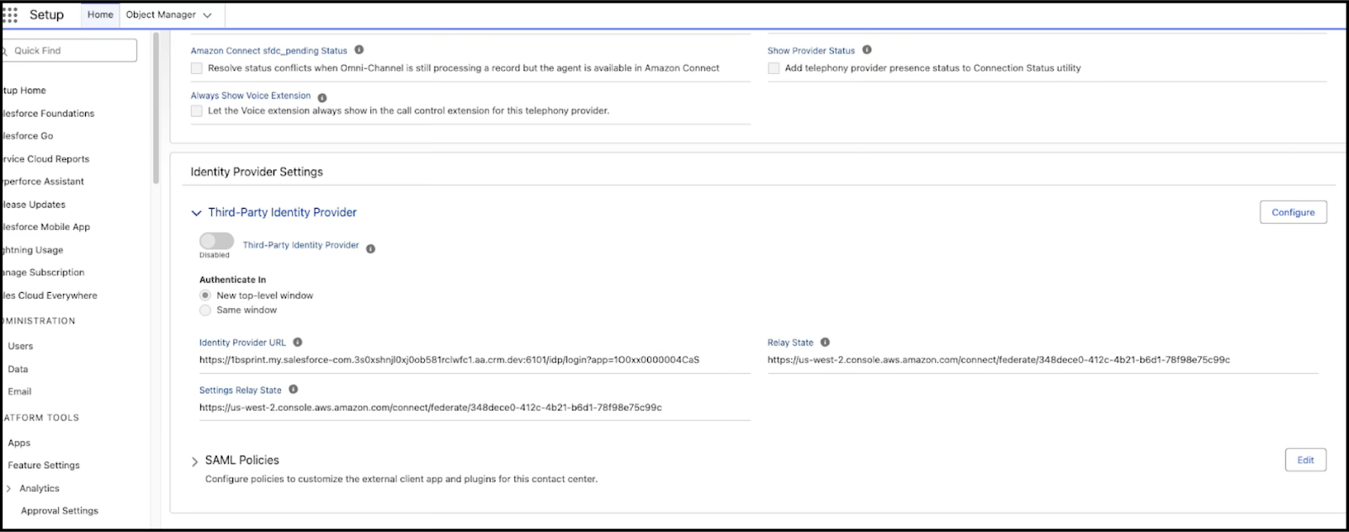Image resolution: width=1349 pixels, height=532 pixels.
Task: Click info icon beside Amazon Connect sfdc_pending Status
Action: [x=359, y=50]
